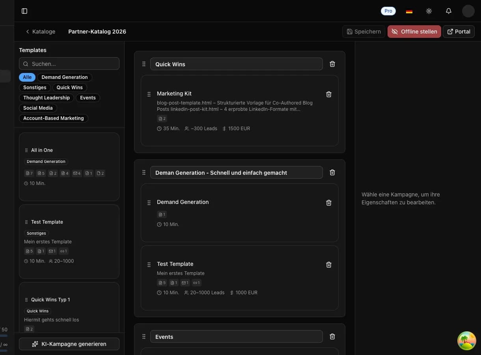
Task: Open the Portal in a new view
Action: tap(459, 32)
